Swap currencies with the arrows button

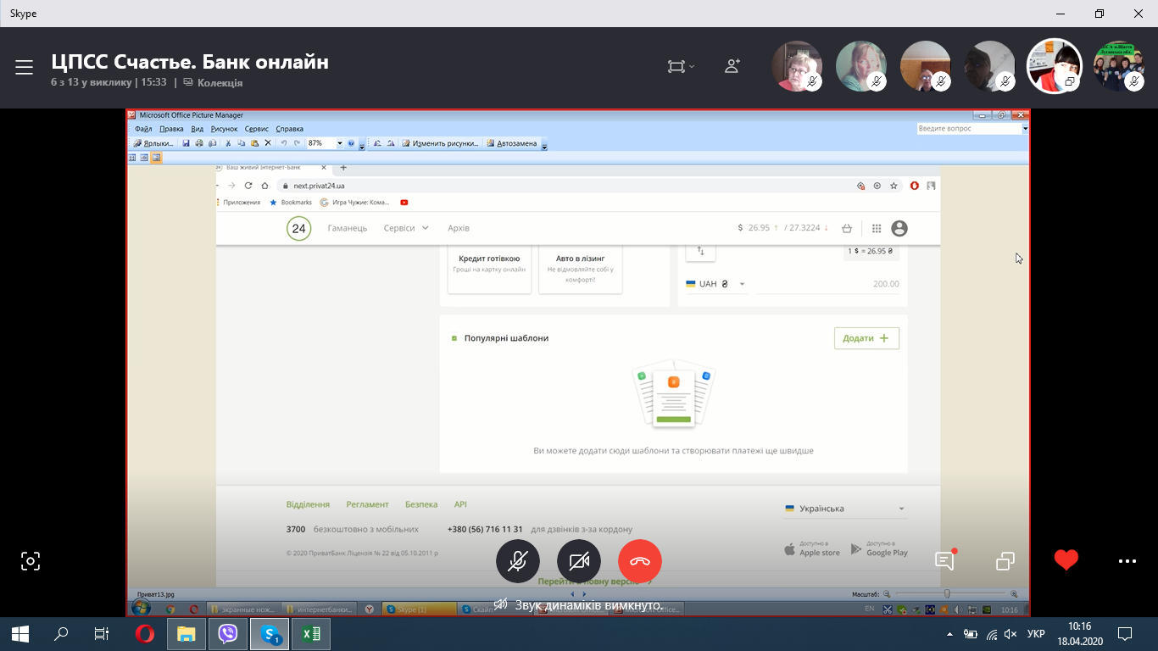click(x=701, y=251)
